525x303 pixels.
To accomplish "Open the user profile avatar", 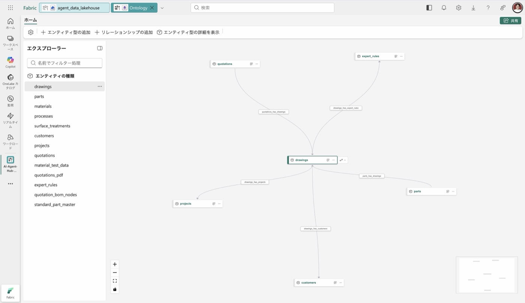I will pyautogui.click(x=517, y=8).
